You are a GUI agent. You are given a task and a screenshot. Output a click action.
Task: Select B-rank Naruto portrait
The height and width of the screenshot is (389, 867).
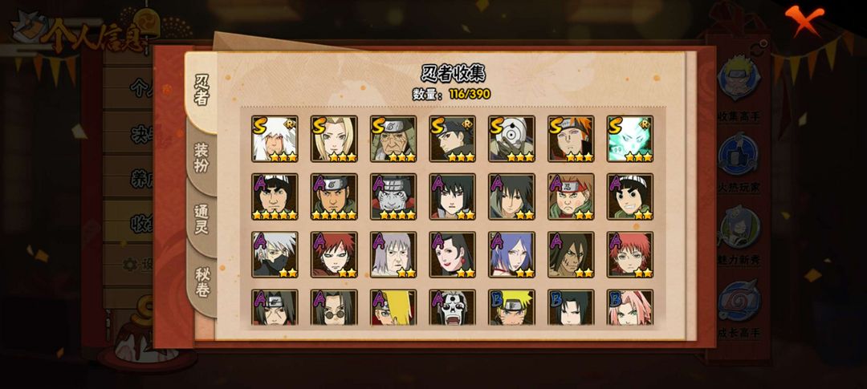[511, 307]
